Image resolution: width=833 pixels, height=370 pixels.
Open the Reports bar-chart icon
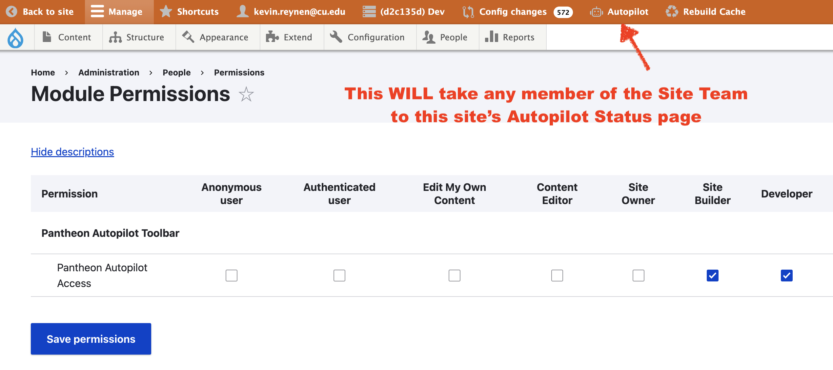(491, 37)
